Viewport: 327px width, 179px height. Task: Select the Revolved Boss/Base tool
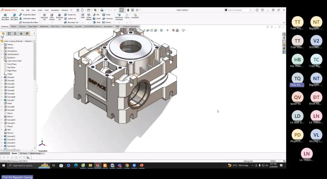click(x=14, y=17)
